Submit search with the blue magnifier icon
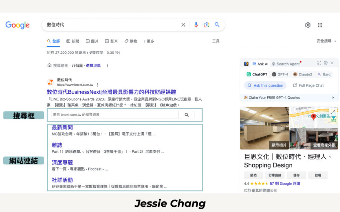 coord(217,25)
